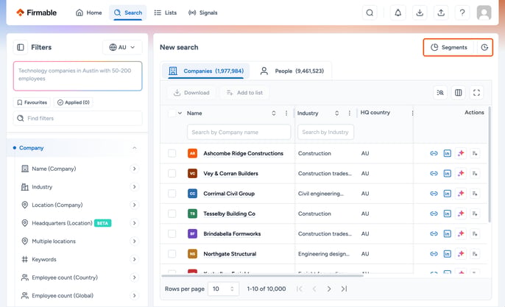505x307 pixels.
Task: Click Search by Company name field
Action: pyautogui.click(x=239, y=132)
